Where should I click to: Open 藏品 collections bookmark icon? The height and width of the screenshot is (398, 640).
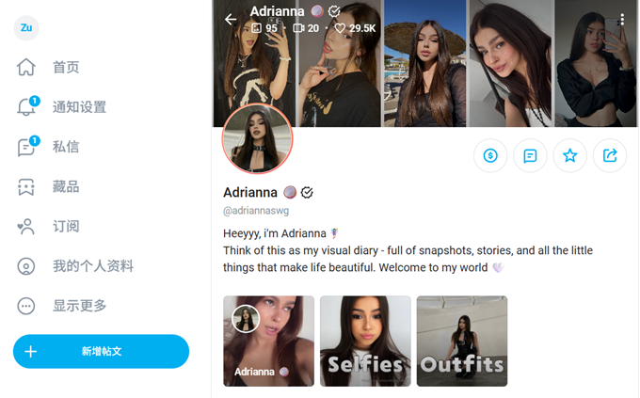[26, 187]
